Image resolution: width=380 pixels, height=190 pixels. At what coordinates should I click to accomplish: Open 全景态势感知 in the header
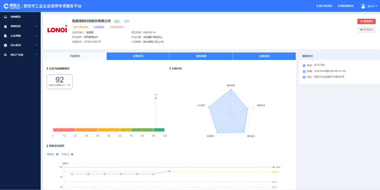tap(324, 6)
